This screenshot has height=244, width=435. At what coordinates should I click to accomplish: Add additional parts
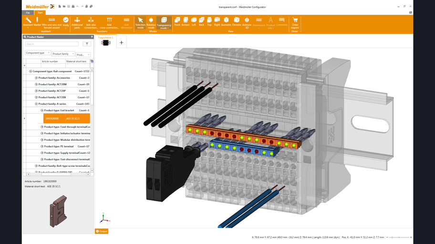(x=77, y=22)
